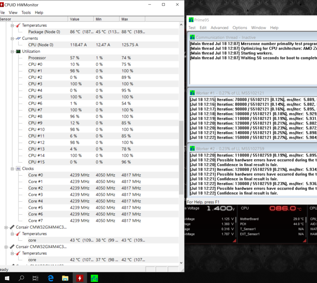Click the Currents graph icon
The width and height of the screenshot is (317, 283).
18,38
